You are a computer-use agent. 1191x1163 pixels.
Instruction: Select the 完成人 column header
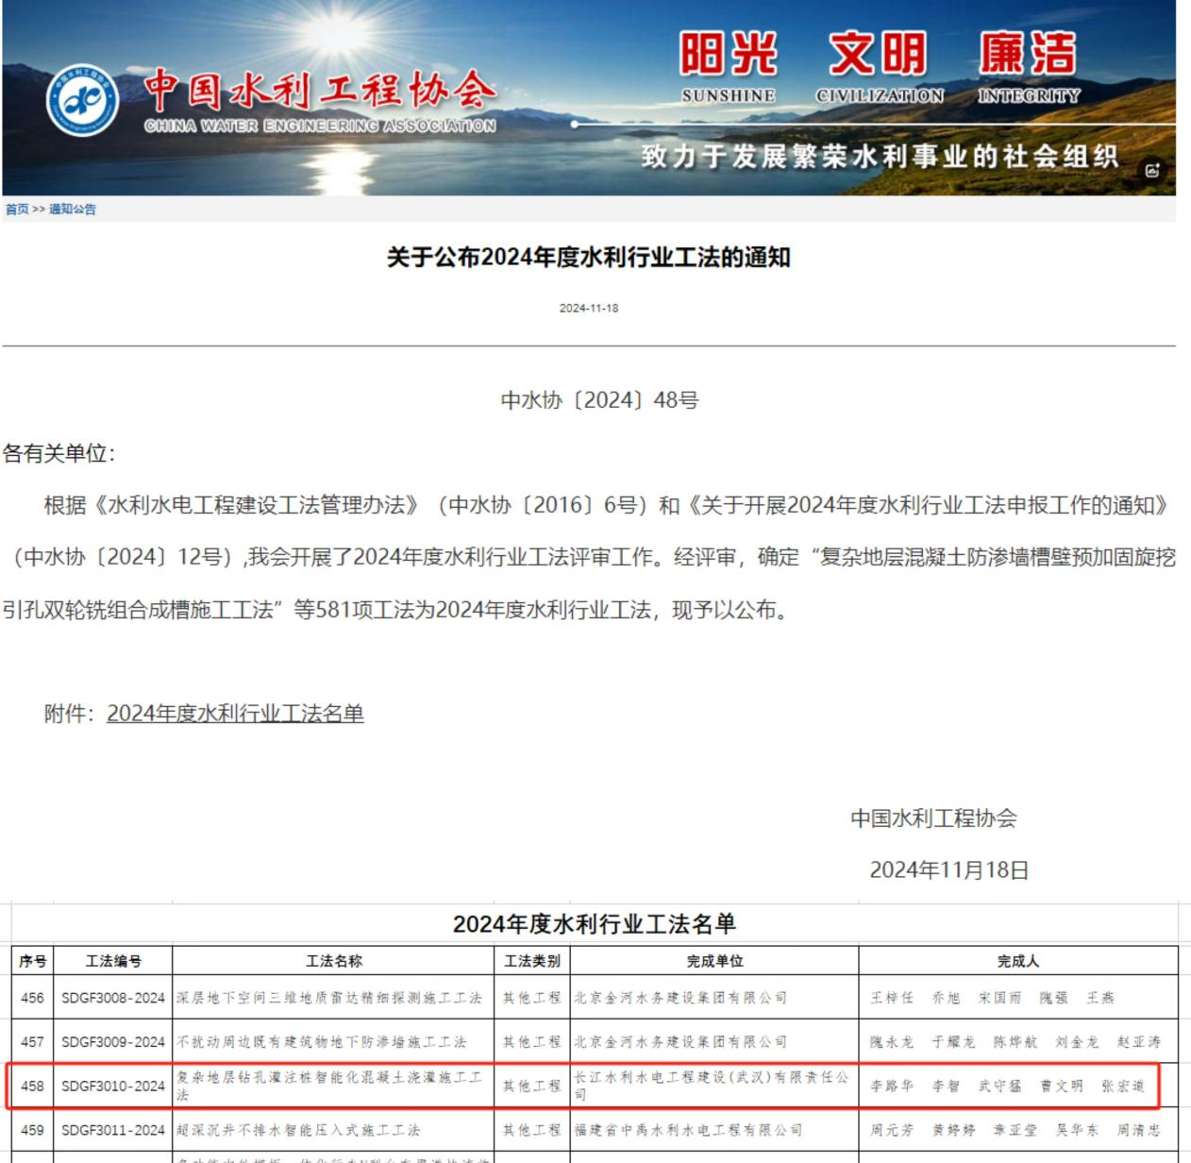[1017, 961]
